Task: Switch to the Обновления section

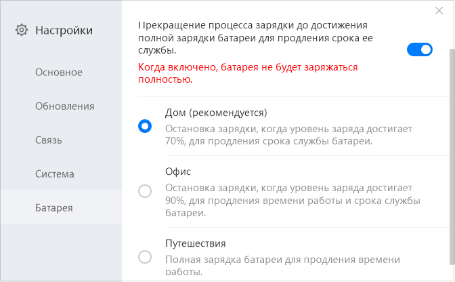Action: coord(64,106)
